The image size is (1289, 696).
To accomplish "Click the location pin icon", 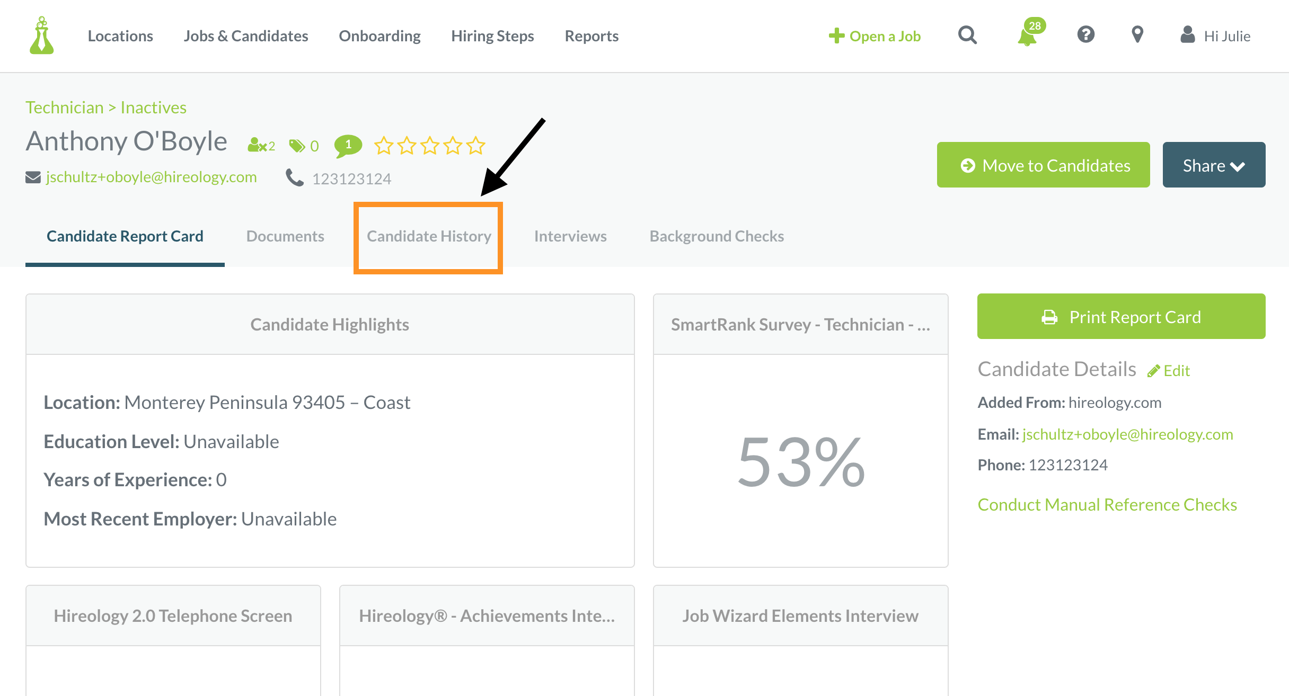I will coord(1137,35).
